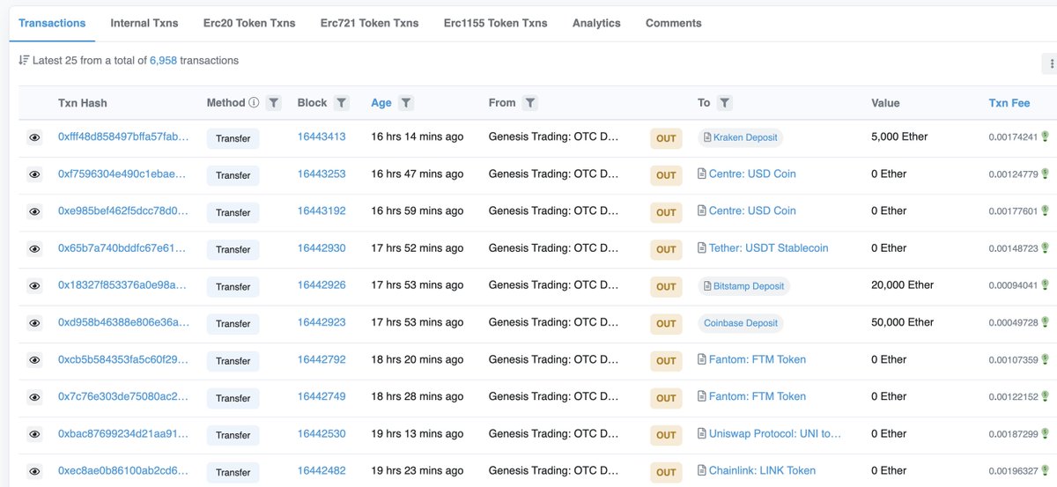This screenshot has height=487, width=1057.
Task: Preview transaction 0xbac87699234d21aa91 via eye icon
Action: 34,434
